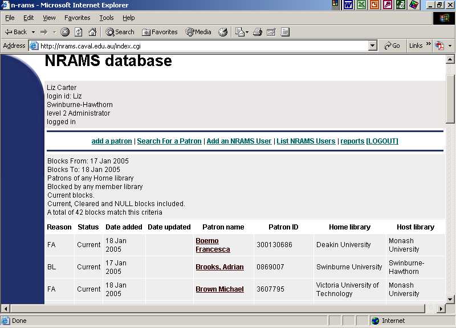Launch Access from Office shortcut bar
The height and width of the screenshot is (328, 456).
pyautogui.click(x=388, y=5)
